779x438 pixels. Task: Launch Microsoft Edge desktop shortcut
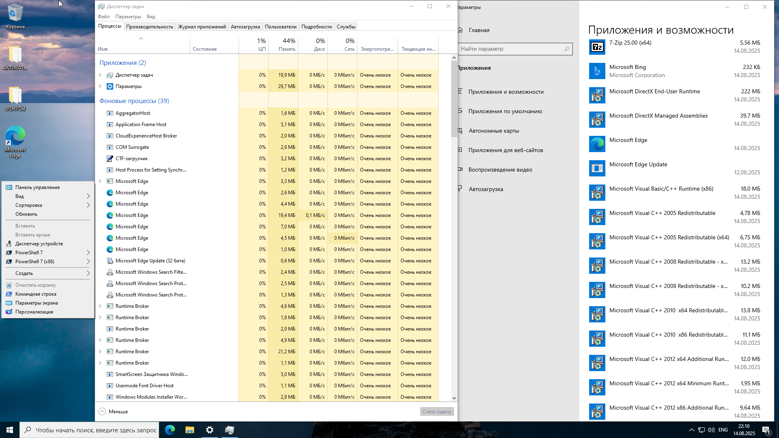(x=15, y=142)
